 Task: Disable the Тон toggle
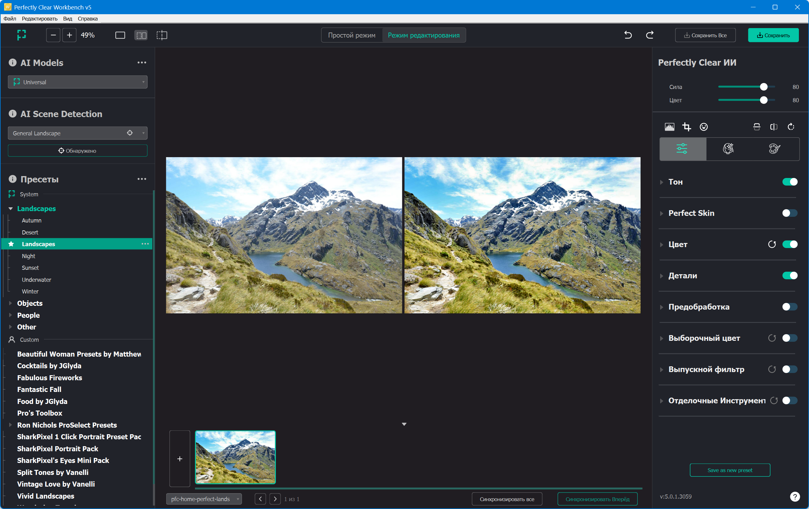pyautogui.click(x=789, y=182)
